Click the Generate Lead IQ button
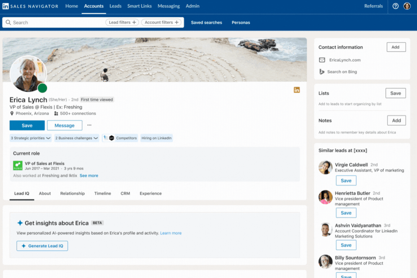The image size is (417, 278). click(42, 246)
